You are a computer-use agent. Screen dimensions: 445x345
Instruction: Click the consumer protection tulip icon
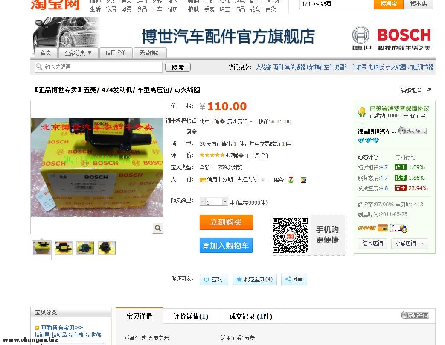point(362,112)
